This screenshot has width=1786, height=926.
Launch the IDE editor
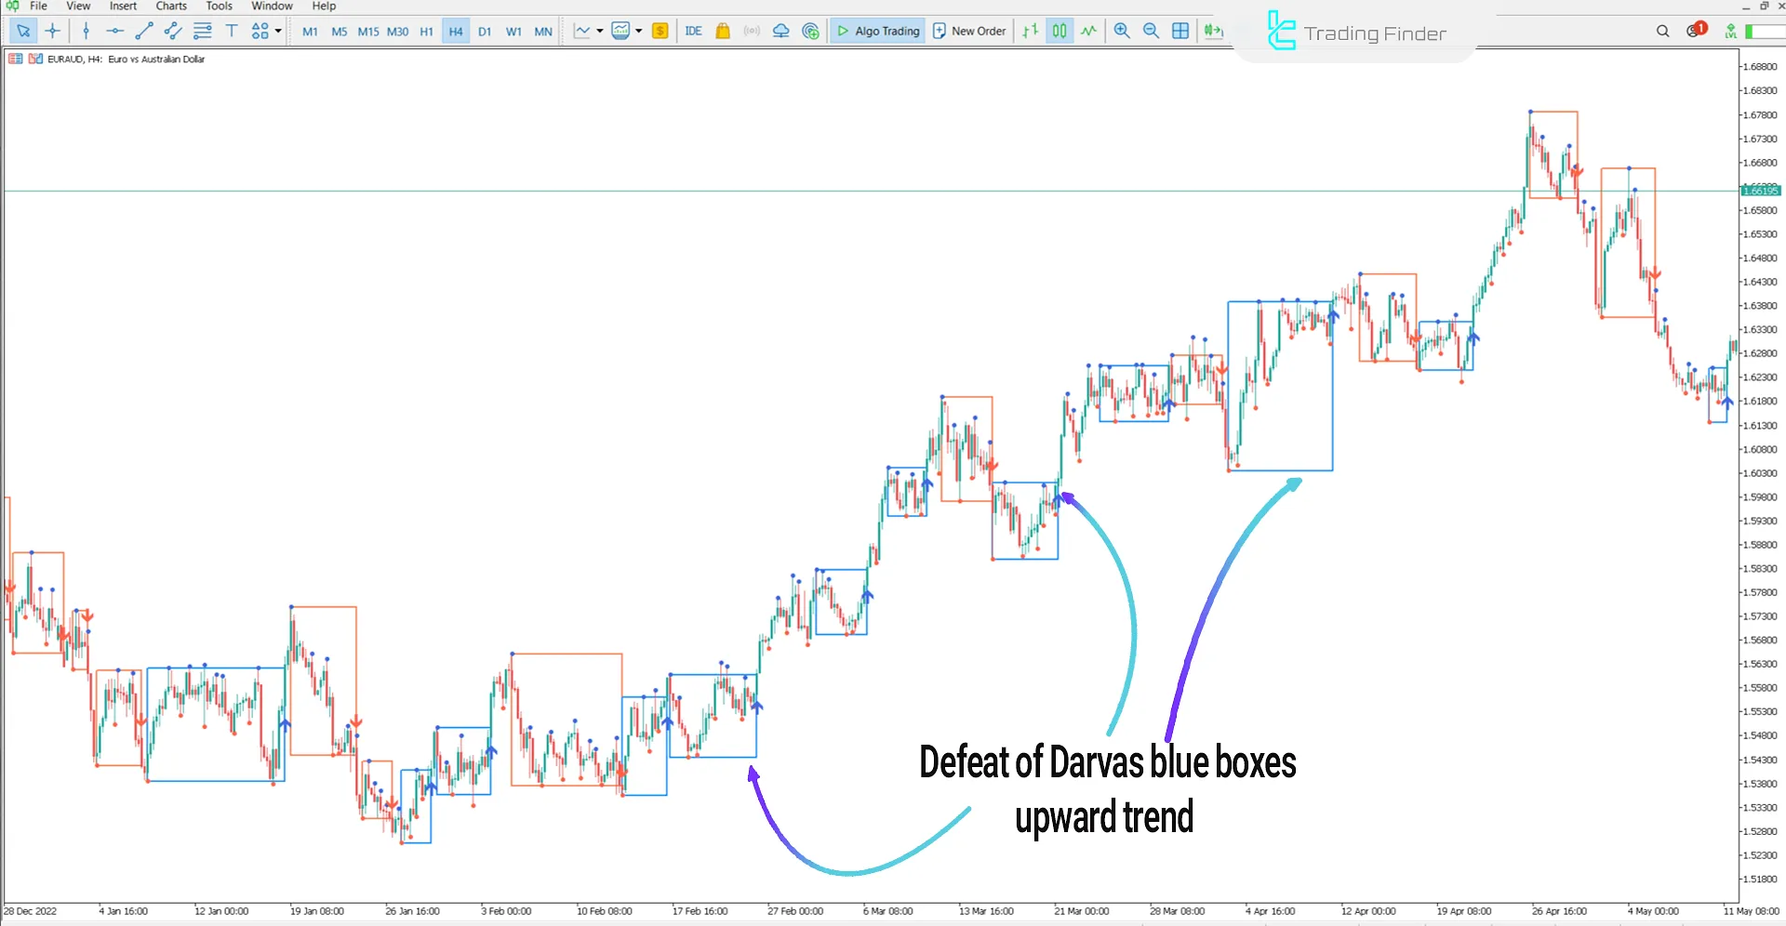click(694, 31)
